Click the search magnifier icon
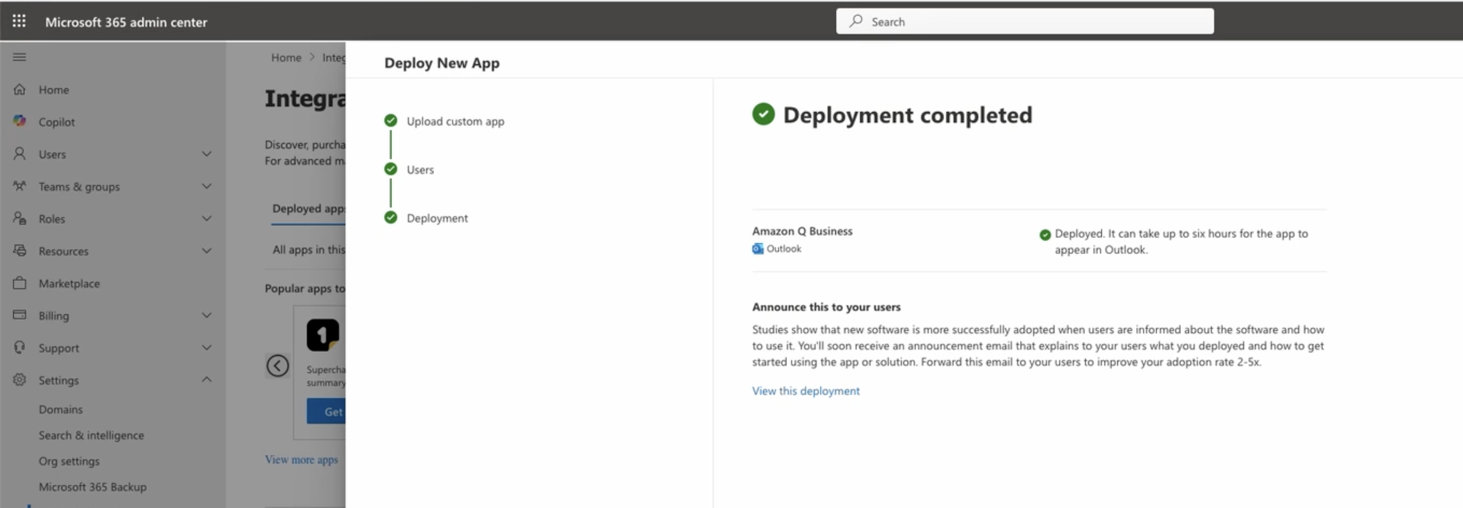 [856, 21]
